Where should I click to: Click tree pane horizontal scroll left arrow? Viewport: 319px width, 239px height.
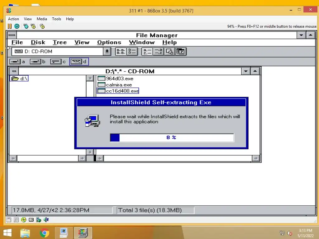pos(13,158)
